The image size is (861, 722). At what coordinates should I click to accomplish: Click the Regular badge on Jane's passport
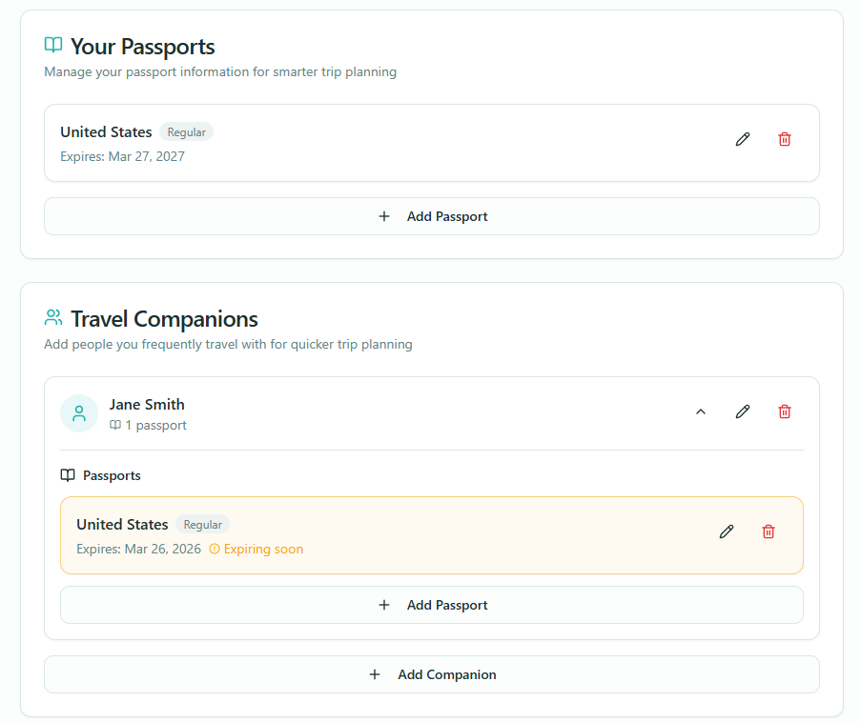[202, 524]
